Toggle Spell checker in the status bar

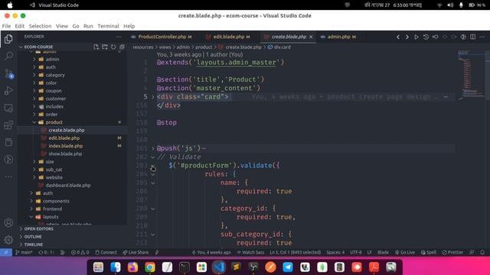(429, 252)
